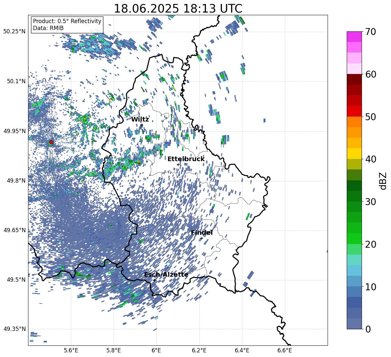Click the 49.5°N latitude label

(16, 279)
